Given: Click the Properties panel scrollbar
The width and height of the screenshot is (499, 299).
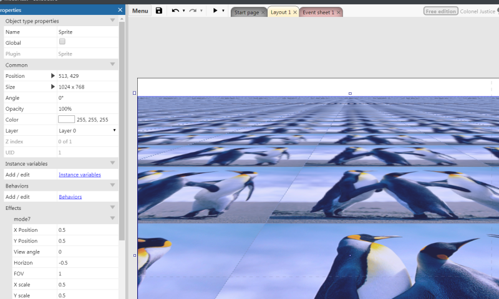Looking at the screenshot, I should click(122, 131).
